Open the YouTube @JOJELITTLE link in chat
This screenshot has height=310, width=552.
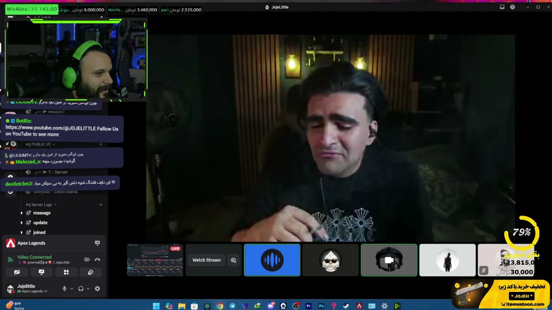pos(50,128)
